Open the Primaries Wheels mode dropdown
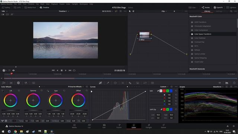Image resolution: width=238 pixels, height=134 pixels. pos(76,87)
